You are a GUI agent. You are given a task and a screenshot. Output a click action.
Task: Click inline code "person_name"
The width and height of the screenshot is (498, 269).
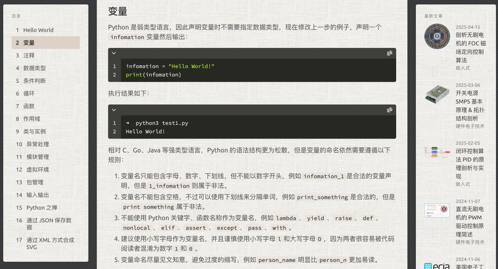tap(278, 261)
